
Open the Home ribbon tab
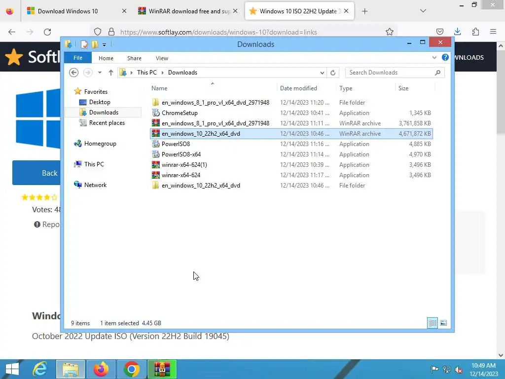point(106,58)
